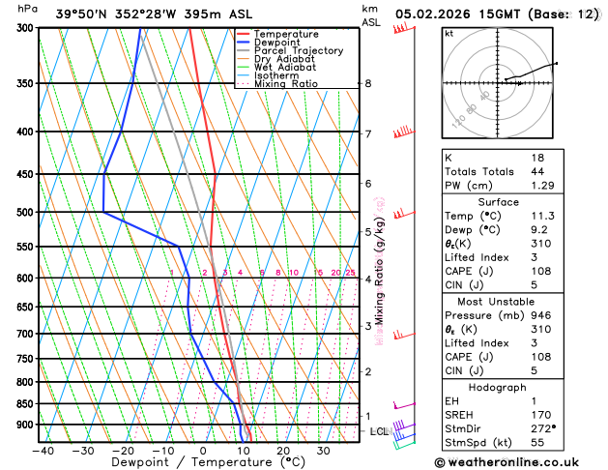
Task: Click the 700 pressure level label
Action: [x=27, y=334]
